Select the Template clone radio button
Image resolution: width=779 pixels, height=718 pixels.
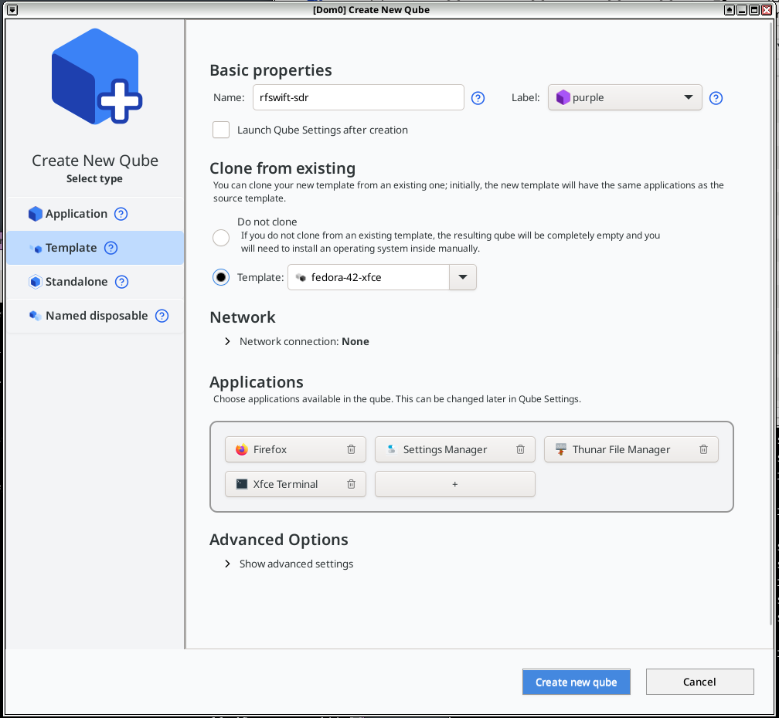pyautogui.click(x=220, y=276)
